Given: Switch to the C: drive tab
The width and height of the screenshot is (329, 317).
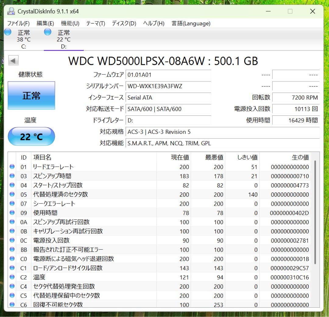Looking at the screenshot, I should (x=24, y=39).
